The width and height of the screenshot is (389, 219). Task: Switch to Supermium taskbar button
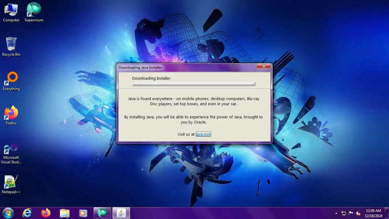pos(102,213)
